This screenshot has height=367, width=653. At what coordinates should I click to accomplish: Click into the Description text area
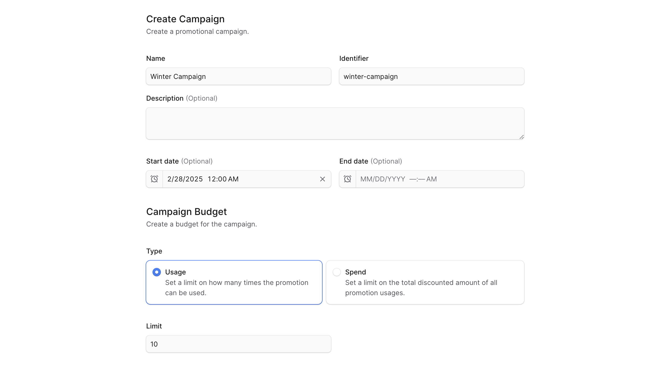pos(335,123)
